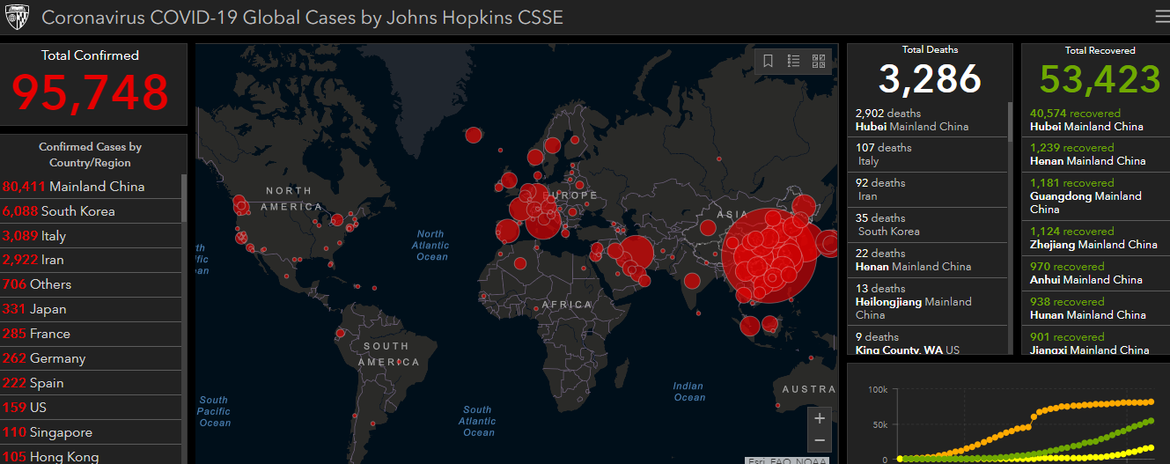Image resolution: width=1170 pixels, height=464 pixels.
Task: Select Others row with 706 cases
Action: pos(91,284)
